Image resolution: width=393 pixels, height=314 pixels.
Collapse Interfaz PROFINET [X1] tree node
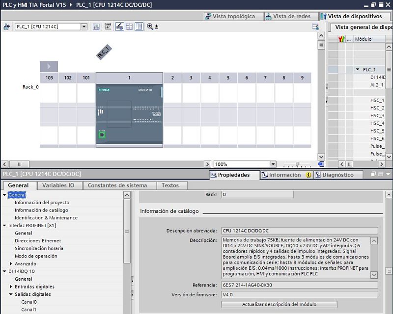point(4,225)
